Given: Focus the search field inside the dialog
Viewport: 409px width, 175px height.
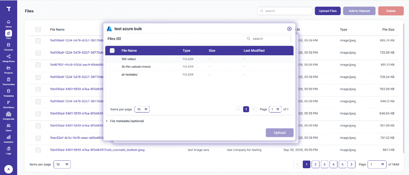Looking at the screenshot, I should tap(268, 39).
